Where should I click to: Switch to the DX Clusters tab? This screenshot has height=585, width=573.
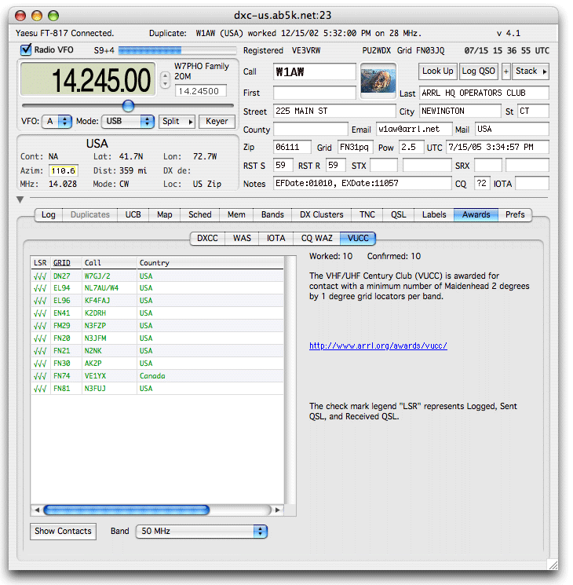point(321,214)
